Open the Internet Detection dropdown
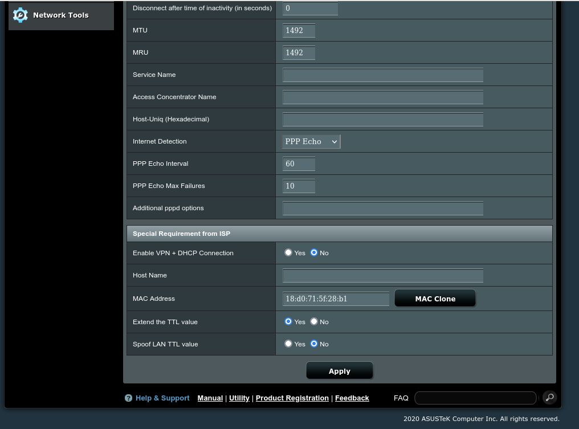 coord(311,141)
